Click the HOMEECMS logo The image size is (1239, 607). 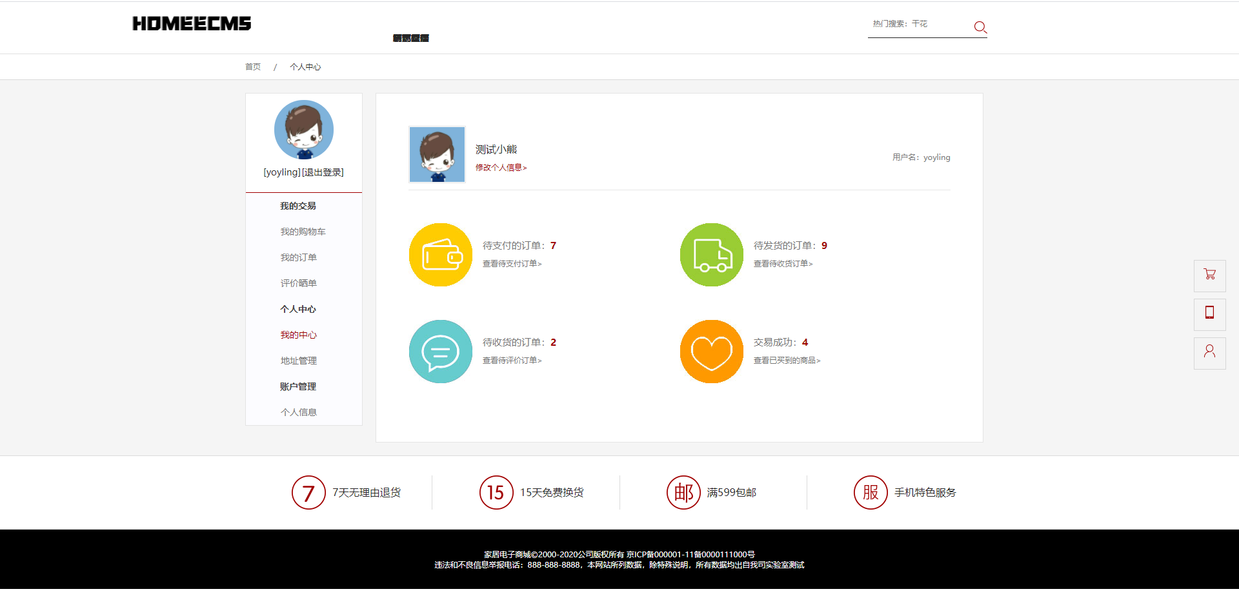point(192,24)
